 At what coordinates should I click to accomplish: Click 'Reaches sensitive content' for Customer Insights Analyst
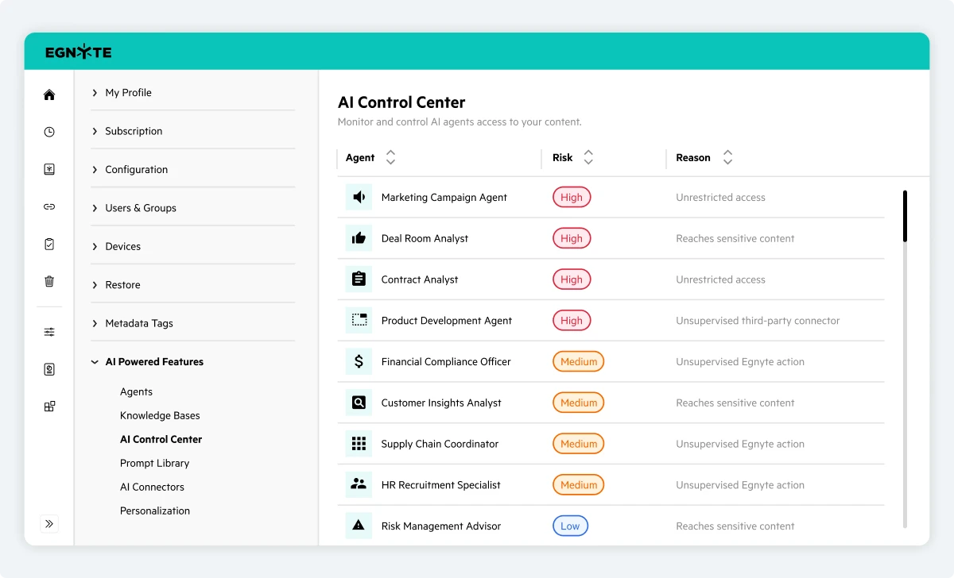click(735, 403)
